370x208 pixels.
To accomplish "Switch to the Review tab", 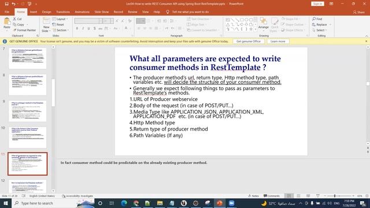I will click(132, 12).
